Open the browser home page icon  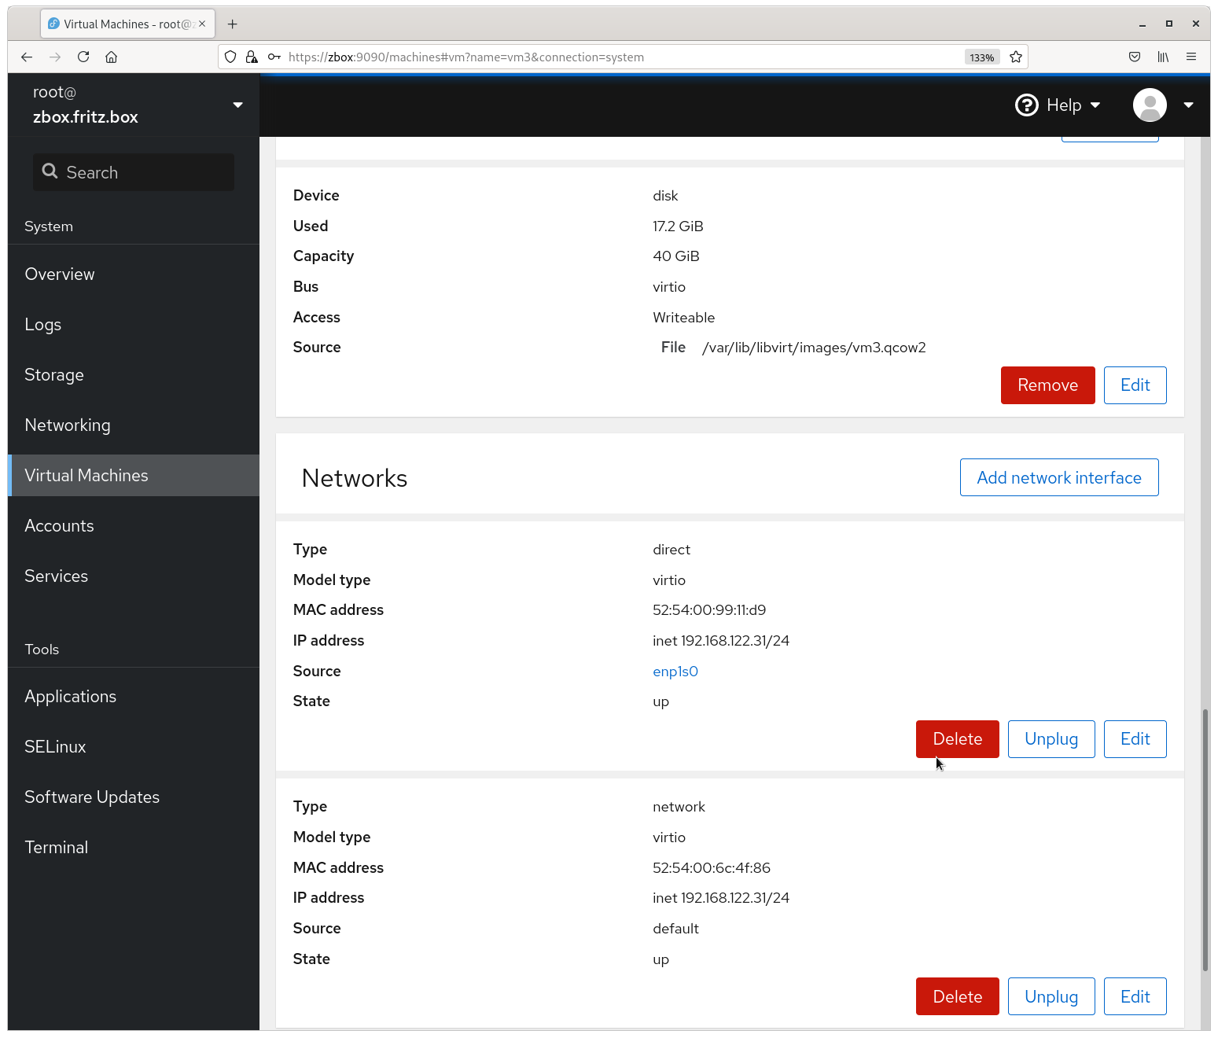(112, 57)
